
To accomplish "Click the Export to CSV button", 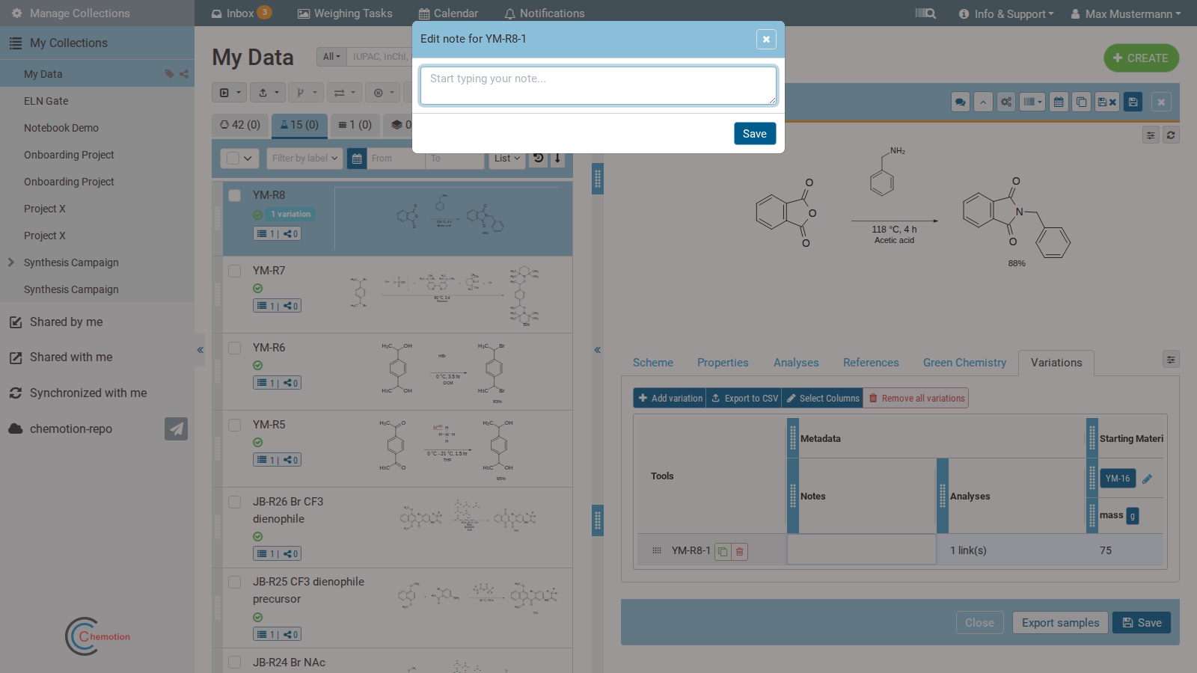I will click(x=744, y=399).
